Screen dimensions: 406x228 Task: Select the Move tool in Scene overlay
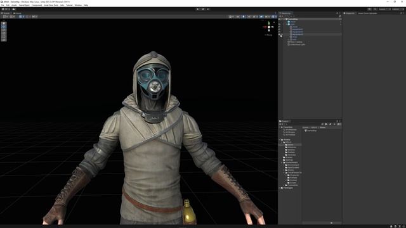[4, 27]
